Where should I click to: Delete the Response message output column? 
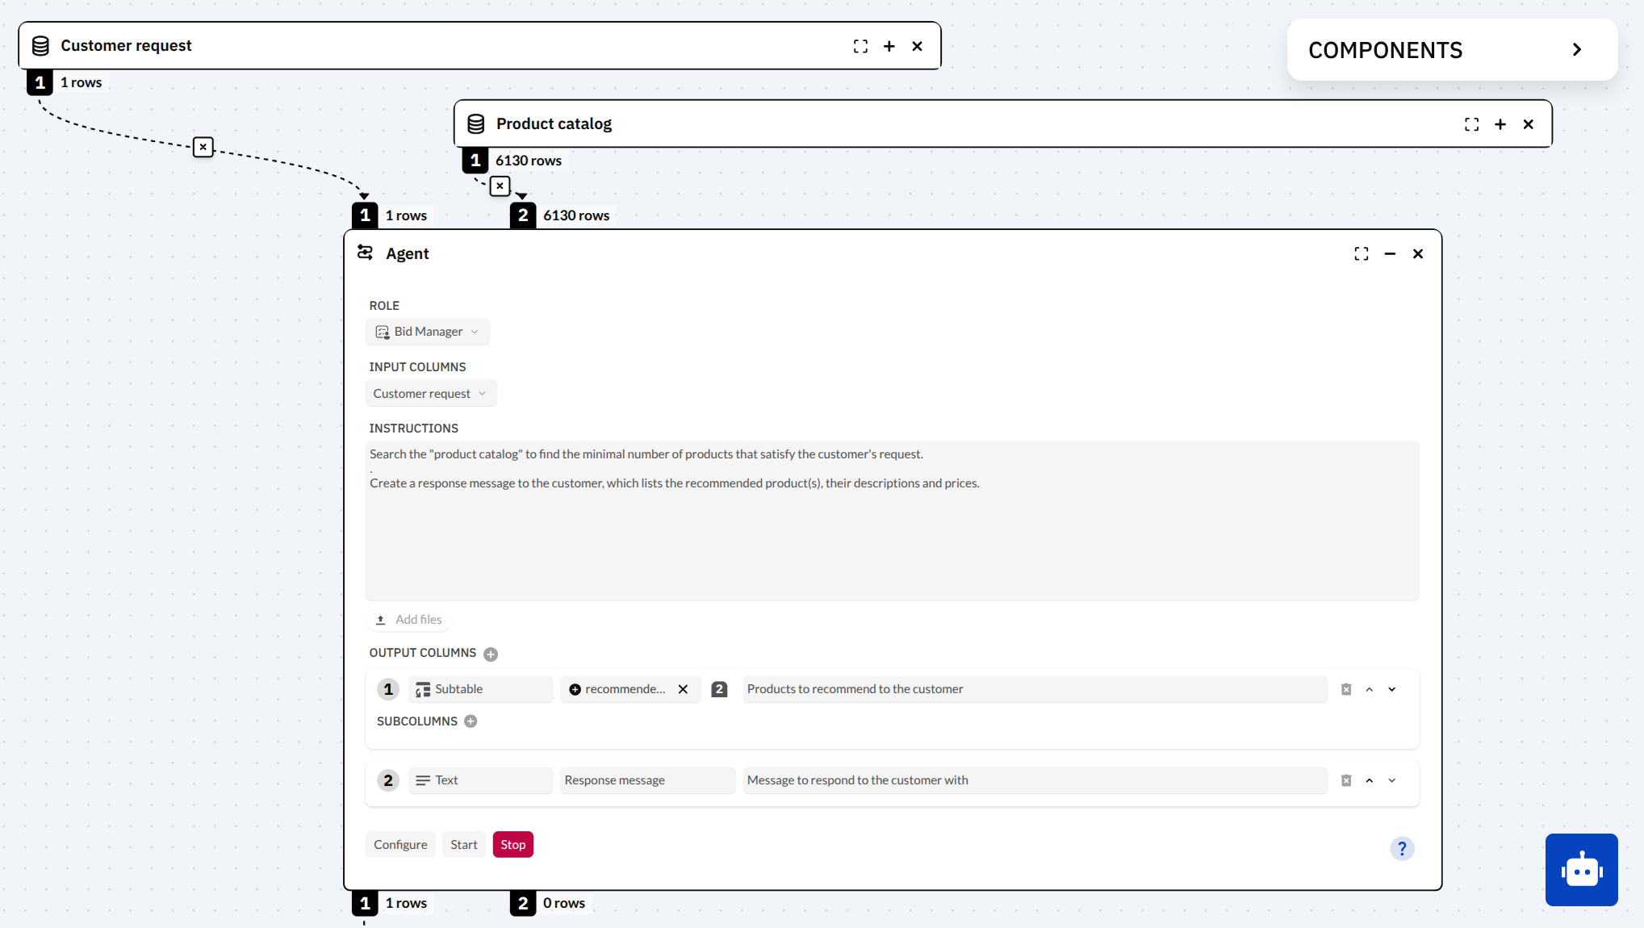click(1346, 780)
